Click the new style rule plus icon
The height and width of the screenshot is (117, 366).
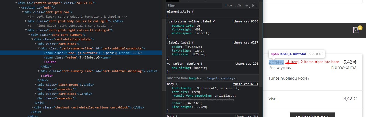[x=247, y=5]
